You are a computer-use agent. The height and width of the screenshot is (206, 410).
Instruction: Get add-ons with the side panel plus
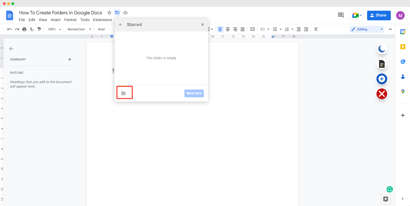point(403,115)
